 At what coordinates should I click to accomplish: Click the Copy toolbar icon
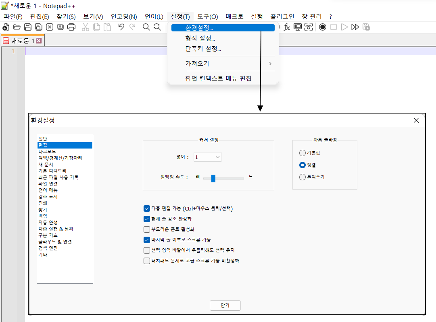96,27
